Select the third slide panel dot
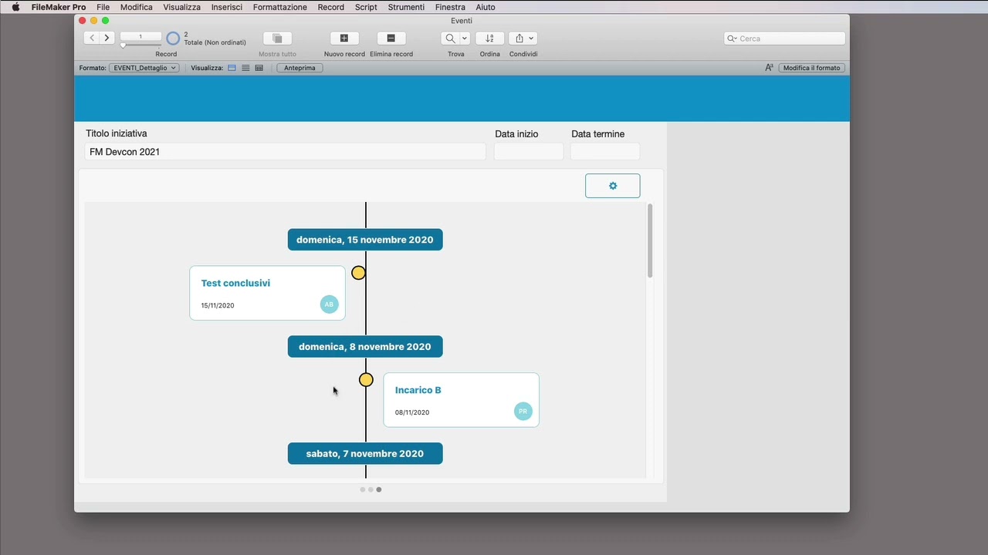Screen dimensions: 988x555 click(379, 489)
